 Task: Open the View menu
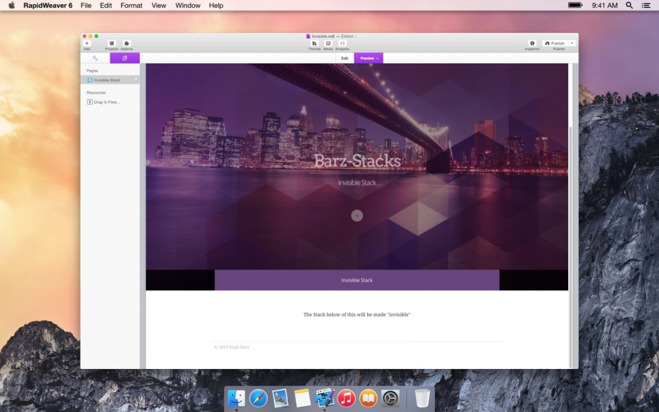(x=159, y=5)
